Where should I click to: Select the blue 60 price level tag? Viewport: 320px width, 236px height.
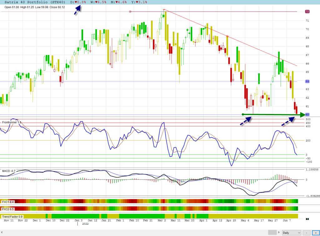(307, 115)
